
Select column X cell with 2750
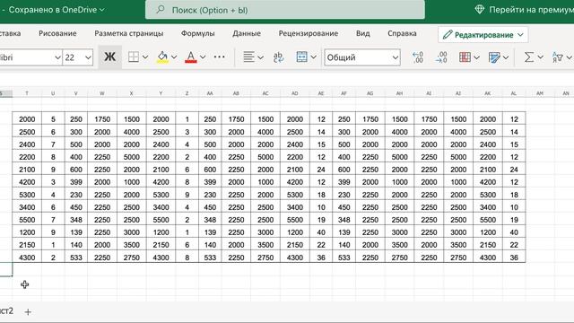click(132, 258)
